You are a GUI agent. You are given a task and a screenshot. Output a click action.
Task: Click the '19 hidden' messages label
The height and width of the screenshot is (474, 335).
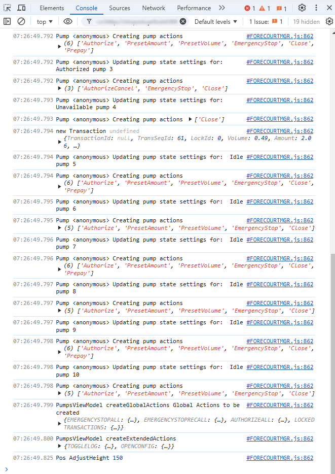tap(306, 21)
